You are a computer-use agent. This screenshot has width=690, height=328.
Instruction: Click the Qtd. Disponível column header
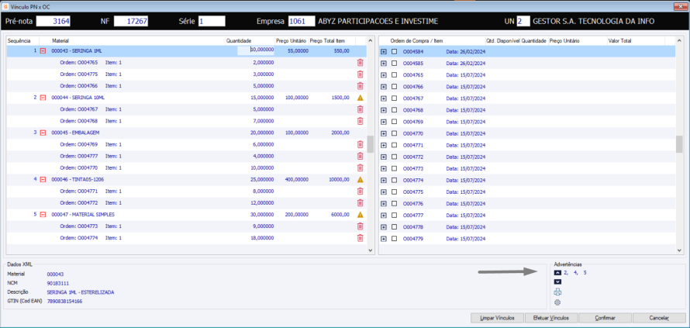[503, 40]
